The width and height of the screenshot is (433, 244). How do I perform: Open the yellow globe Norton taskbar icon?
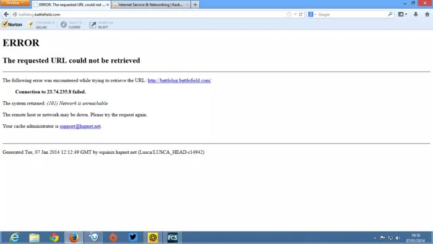(153, 237)
